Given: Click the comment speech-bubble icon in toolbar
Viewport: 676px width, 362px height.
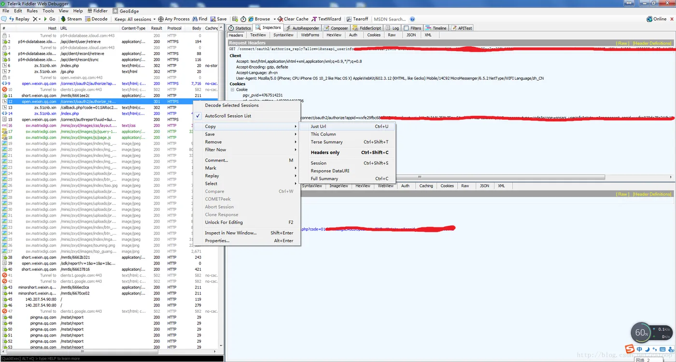Looking at the screenshot, I should coord(4,19).
